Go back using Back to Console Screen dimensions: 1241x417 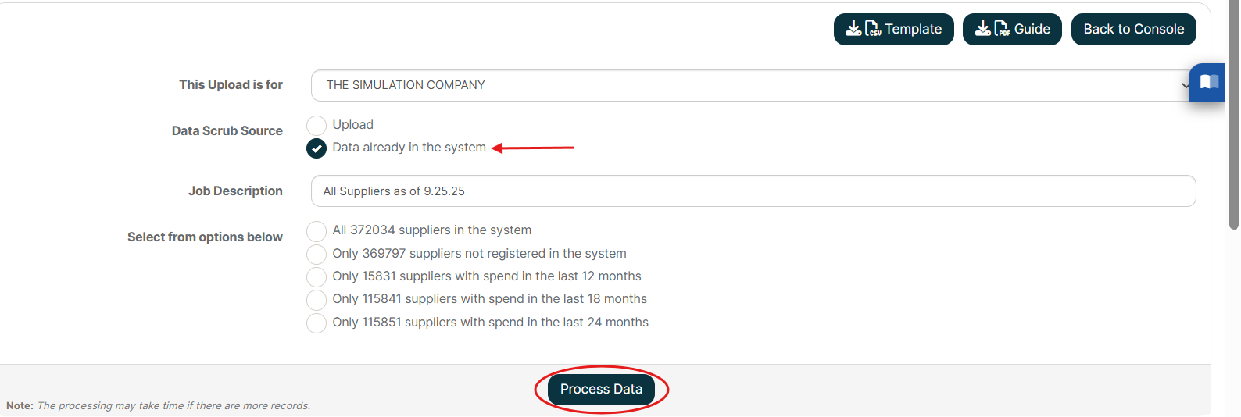[1133, 29]
